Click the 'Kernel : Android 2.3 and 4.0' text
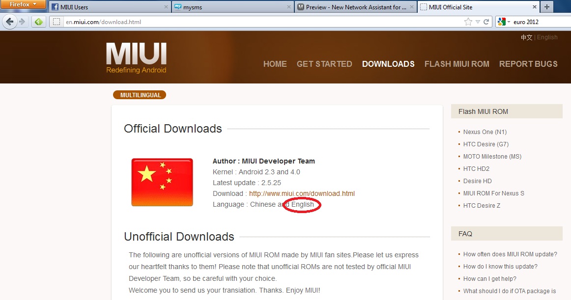The height and width of the screenshot is (300, 571). (x=257, y=172)
